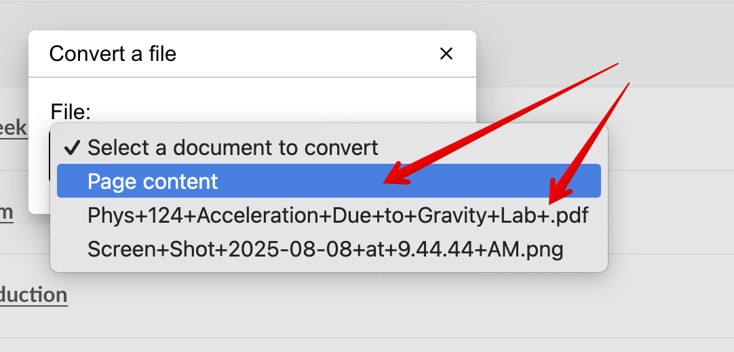The image size is (734, 352).
Task: Open the underlined link ending in 'm'
Action: coord(6,213)
